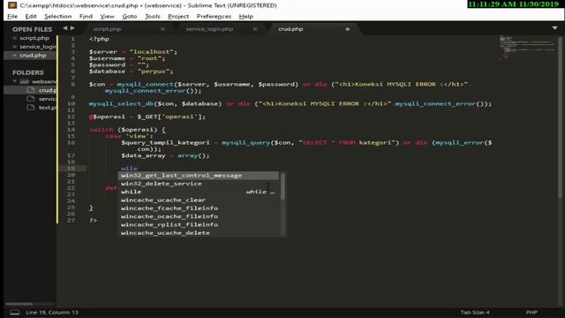Go to next tab with right arrow
The width and height of the screenshot is (565, 318).
tap(72, 28)
